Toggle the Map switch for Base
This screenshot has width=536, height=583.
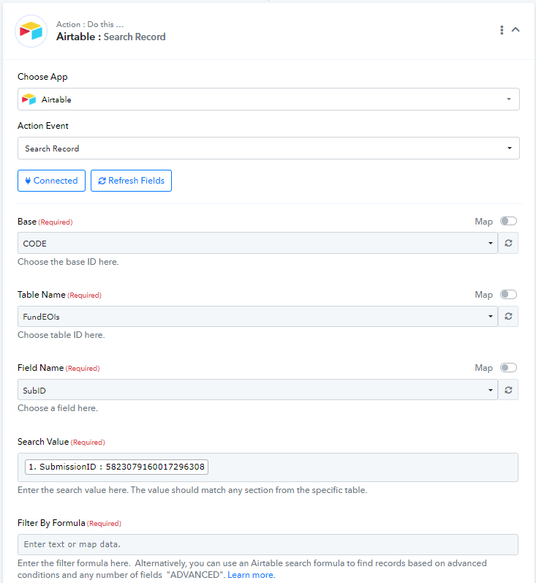click(508, 221)
